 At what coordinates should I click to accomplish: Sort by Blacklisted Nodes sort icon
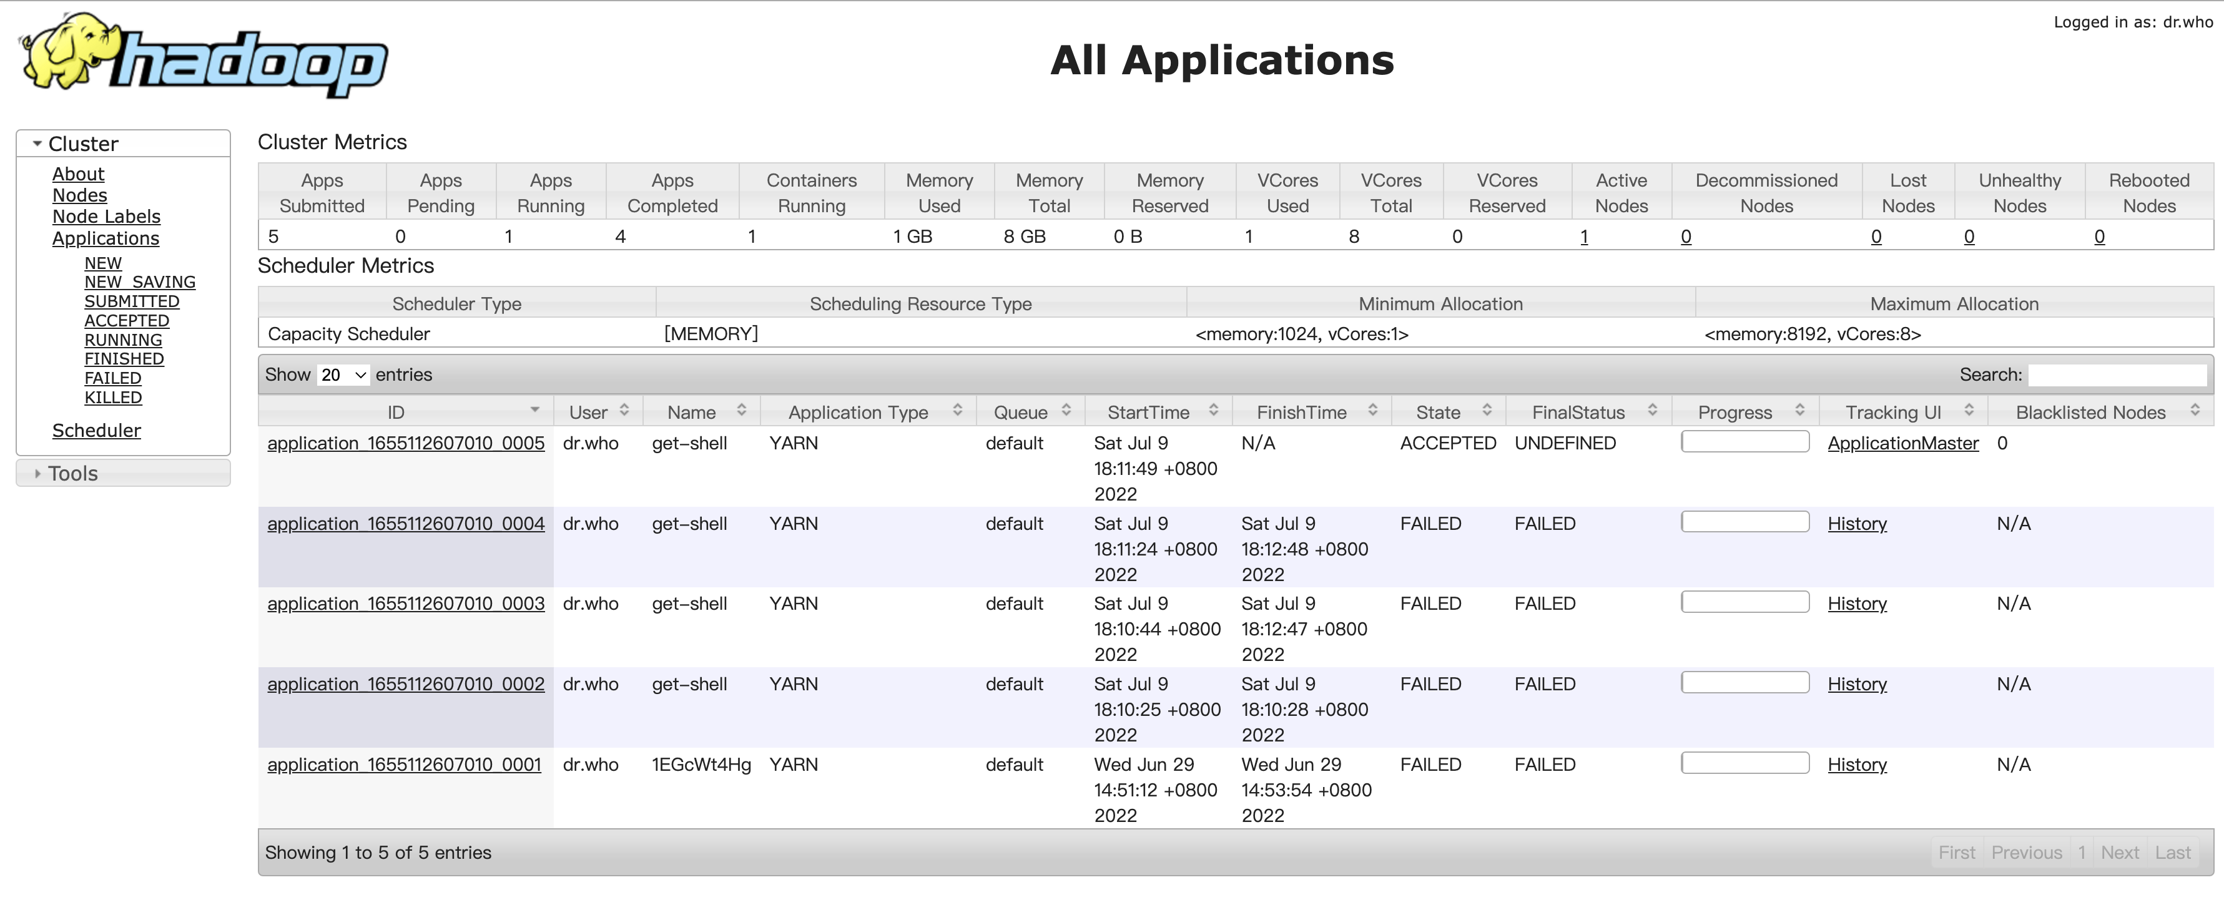(2195, 411)
